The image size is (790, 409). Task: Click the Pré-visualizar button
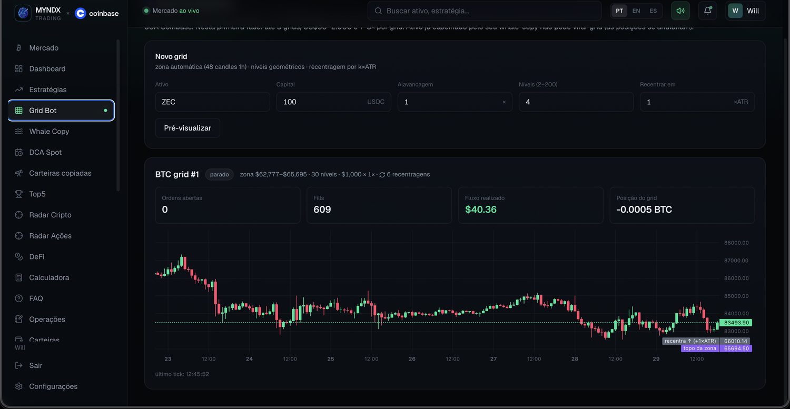click(187, 128)
